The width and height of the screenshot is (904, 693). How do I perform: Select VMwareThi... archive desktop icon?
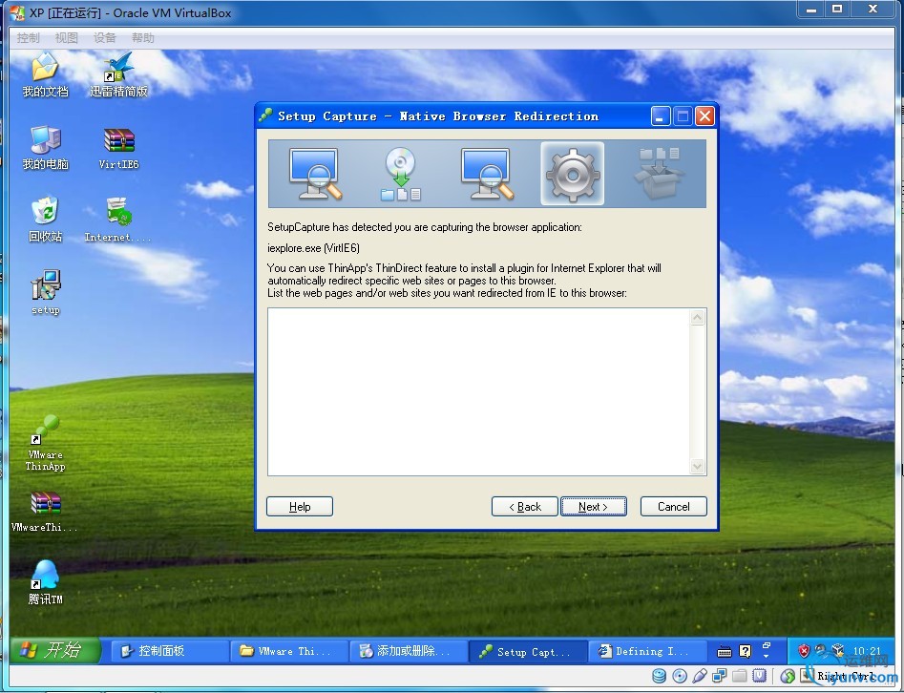pos(45,512)
